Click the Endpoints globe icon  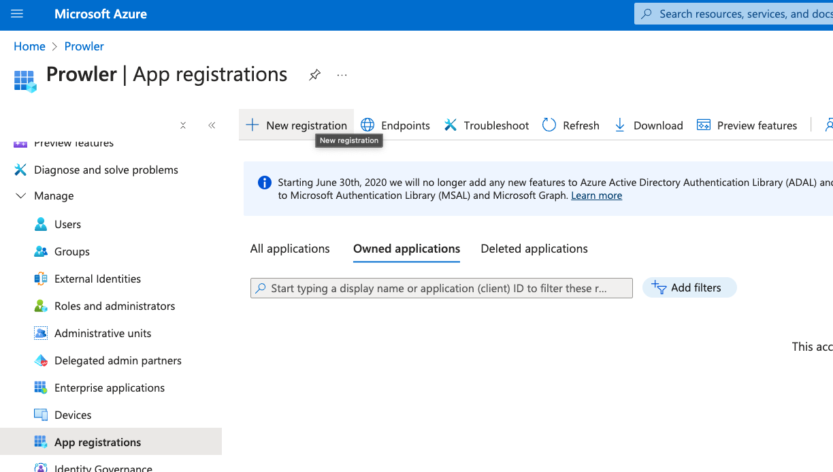[367, 125]
